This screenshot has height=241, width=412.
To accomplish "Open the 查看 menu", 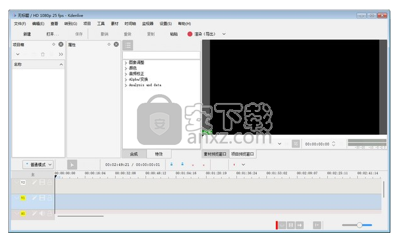I will click(54, 24).
